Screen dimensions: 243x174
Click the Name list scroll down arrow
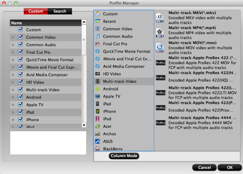click(x=84, y=125)
